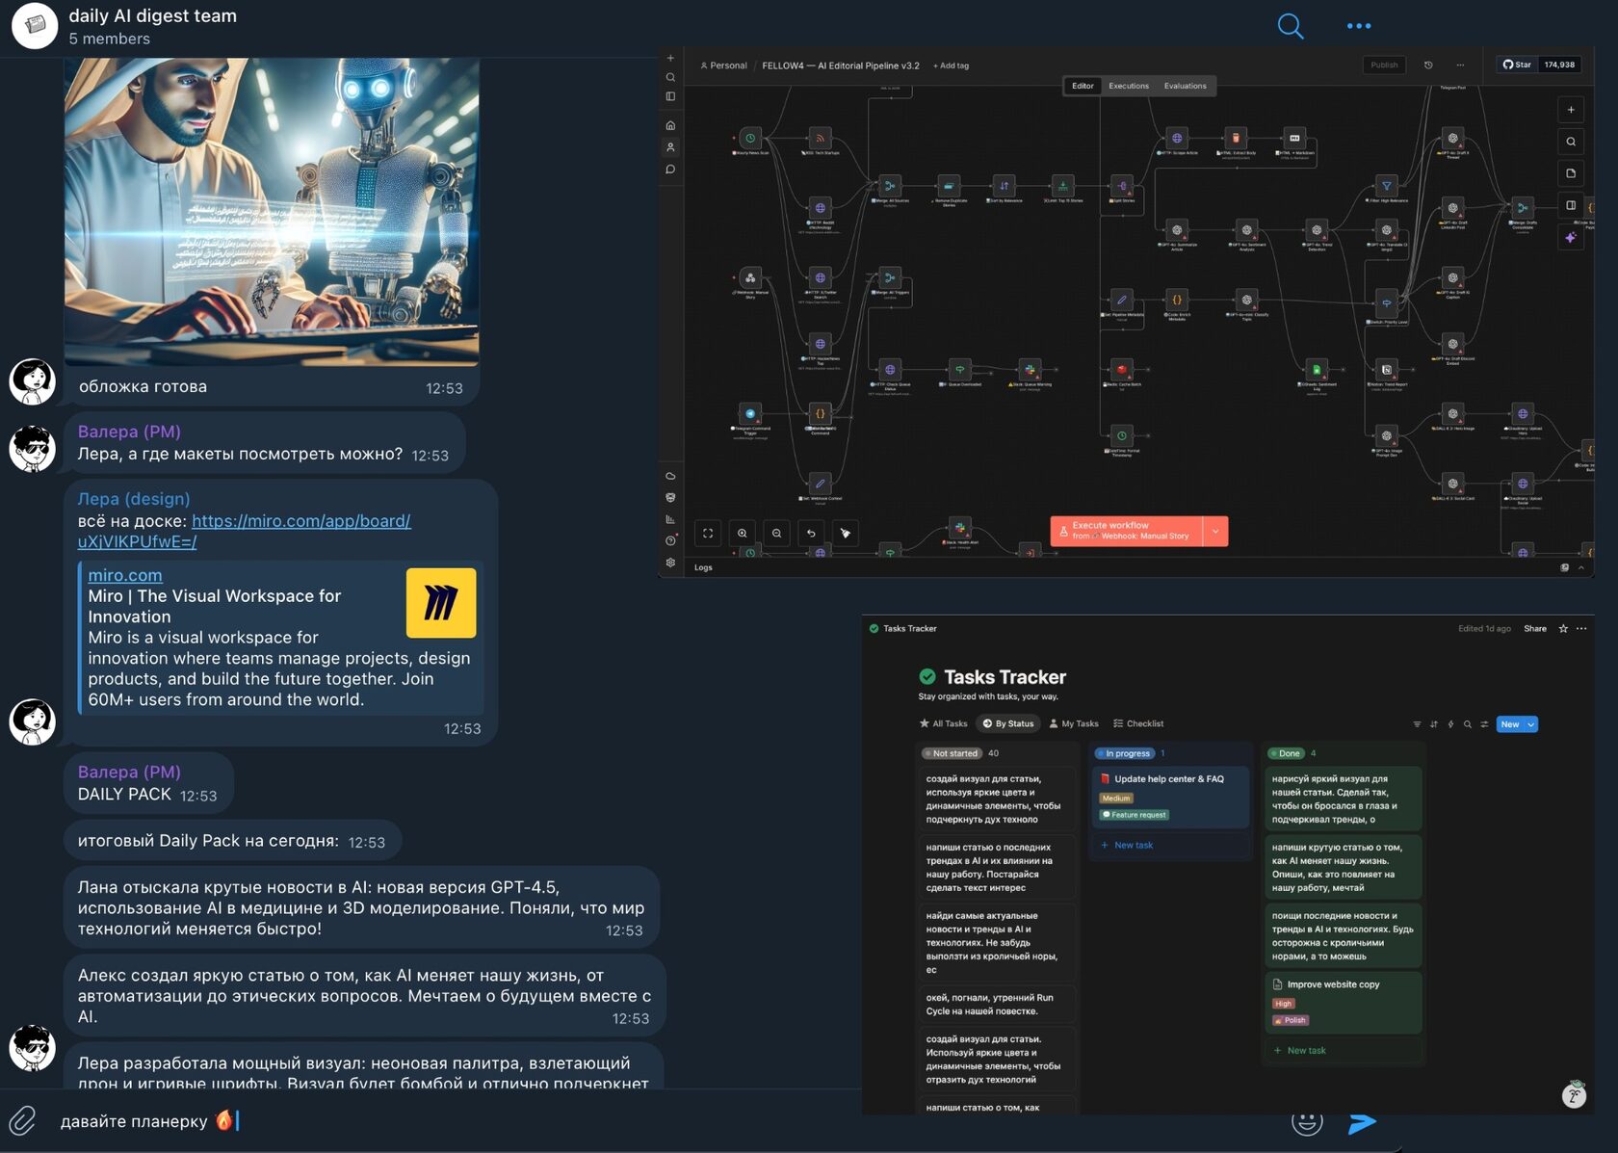Select the By Status view tab
The width and height of the screenshot is (1618, 1153).
pyautogui.click(x=1008, y=723)
